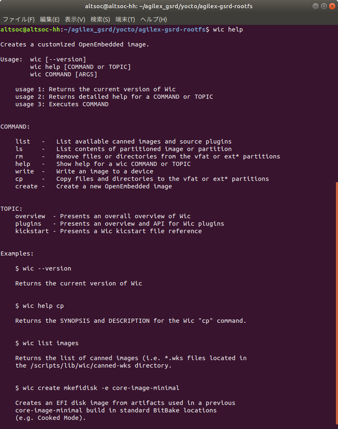Click the 'kickstart' topic line
This screenshot has width=338, height=429.
point(108,231)
